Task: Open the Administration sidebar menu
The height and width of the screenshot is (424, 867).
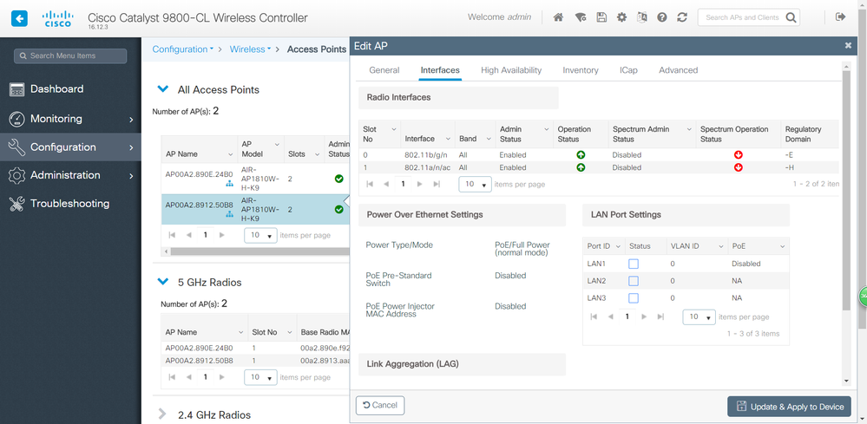Action: [71, 175]
